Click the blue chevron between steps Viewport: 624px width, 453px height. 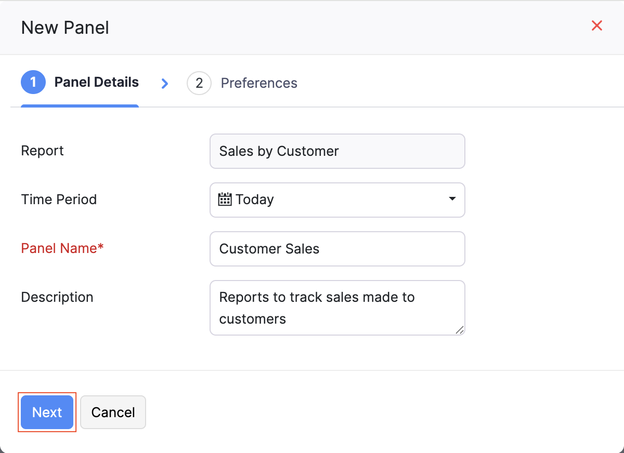[165, 83]
